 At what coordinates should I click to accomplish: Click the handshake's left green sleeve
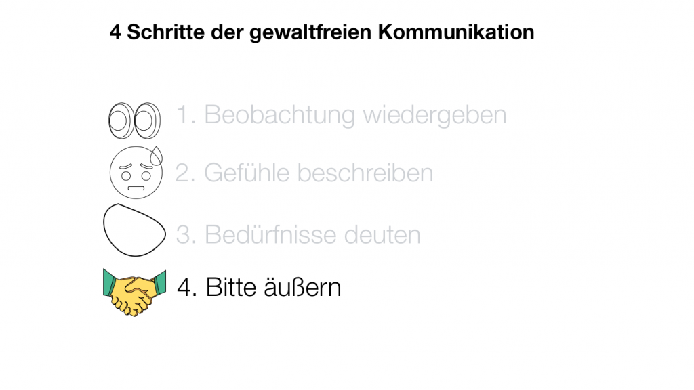(x=110, y=280)
